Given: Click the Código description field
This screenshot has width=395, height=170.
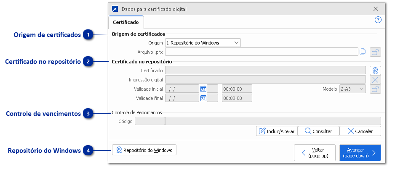Looking at the screenshot, I should tap(273, 121).
